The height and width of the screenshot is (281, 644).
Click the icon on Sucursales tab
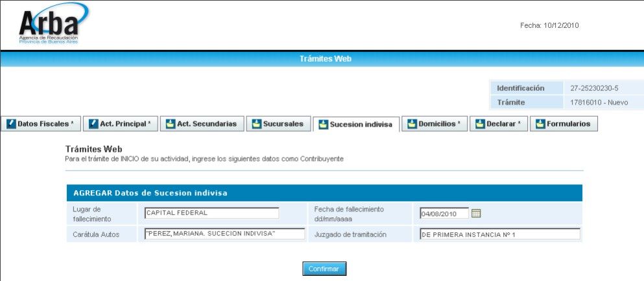257,124
